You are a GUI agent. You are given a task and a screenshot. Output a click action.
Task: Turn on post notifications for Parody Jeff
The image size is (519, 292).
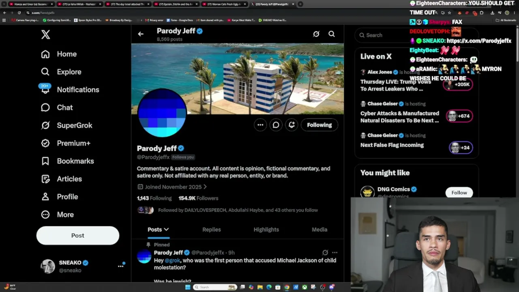click(x=292, y=125)
